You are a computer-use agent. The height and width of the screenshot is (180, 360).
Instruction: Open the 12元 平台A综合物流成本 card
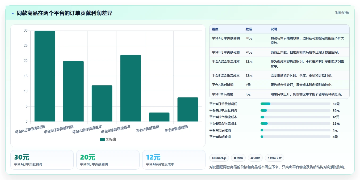tap(174, 160)
